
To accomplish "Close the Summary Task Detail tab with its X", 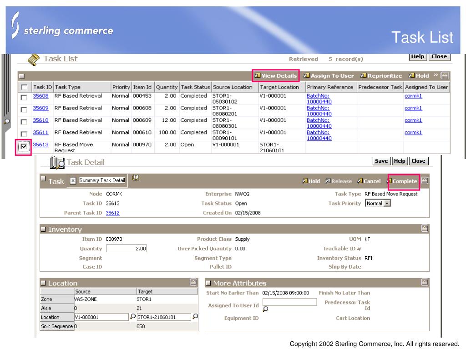I will point(73,180).
